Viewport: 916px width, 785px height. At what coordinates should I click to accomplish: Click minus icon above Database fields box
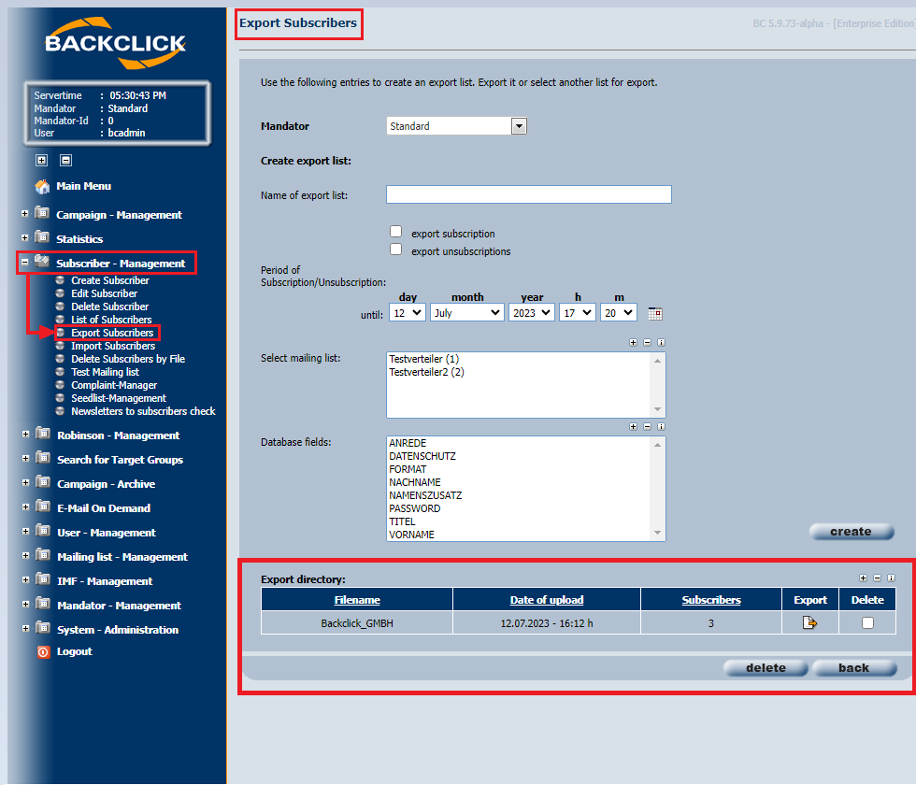(647, 427)
